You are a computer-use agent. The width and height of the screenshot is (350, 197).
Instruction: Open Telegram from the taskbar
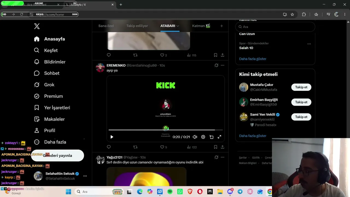tap(240, 192)
